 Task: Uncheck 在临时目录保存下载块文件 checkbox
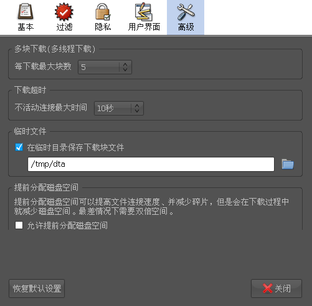click(x=19, y=147)
